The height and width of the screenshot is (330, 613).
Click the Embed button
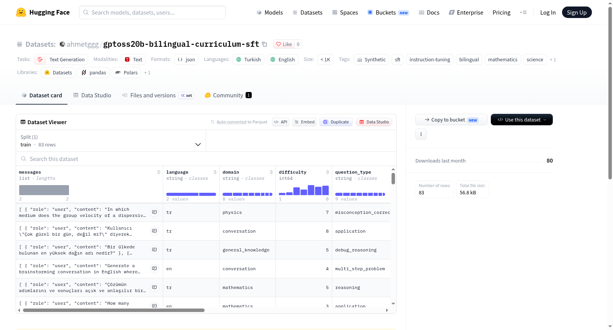coord(304,122)
